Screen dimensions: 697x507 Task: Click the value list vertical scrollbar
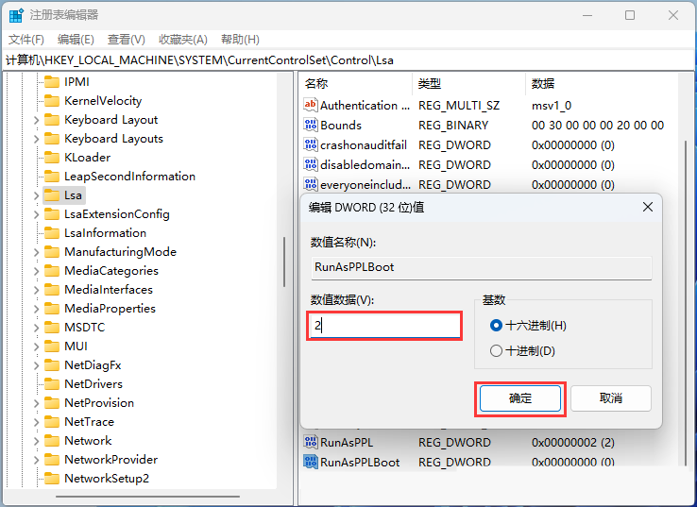[x=686, y=302]
